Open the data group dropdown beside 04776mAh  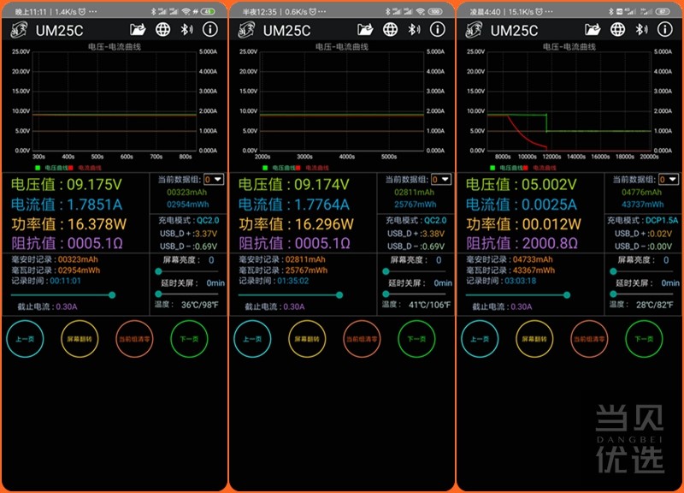coord(669,180)
